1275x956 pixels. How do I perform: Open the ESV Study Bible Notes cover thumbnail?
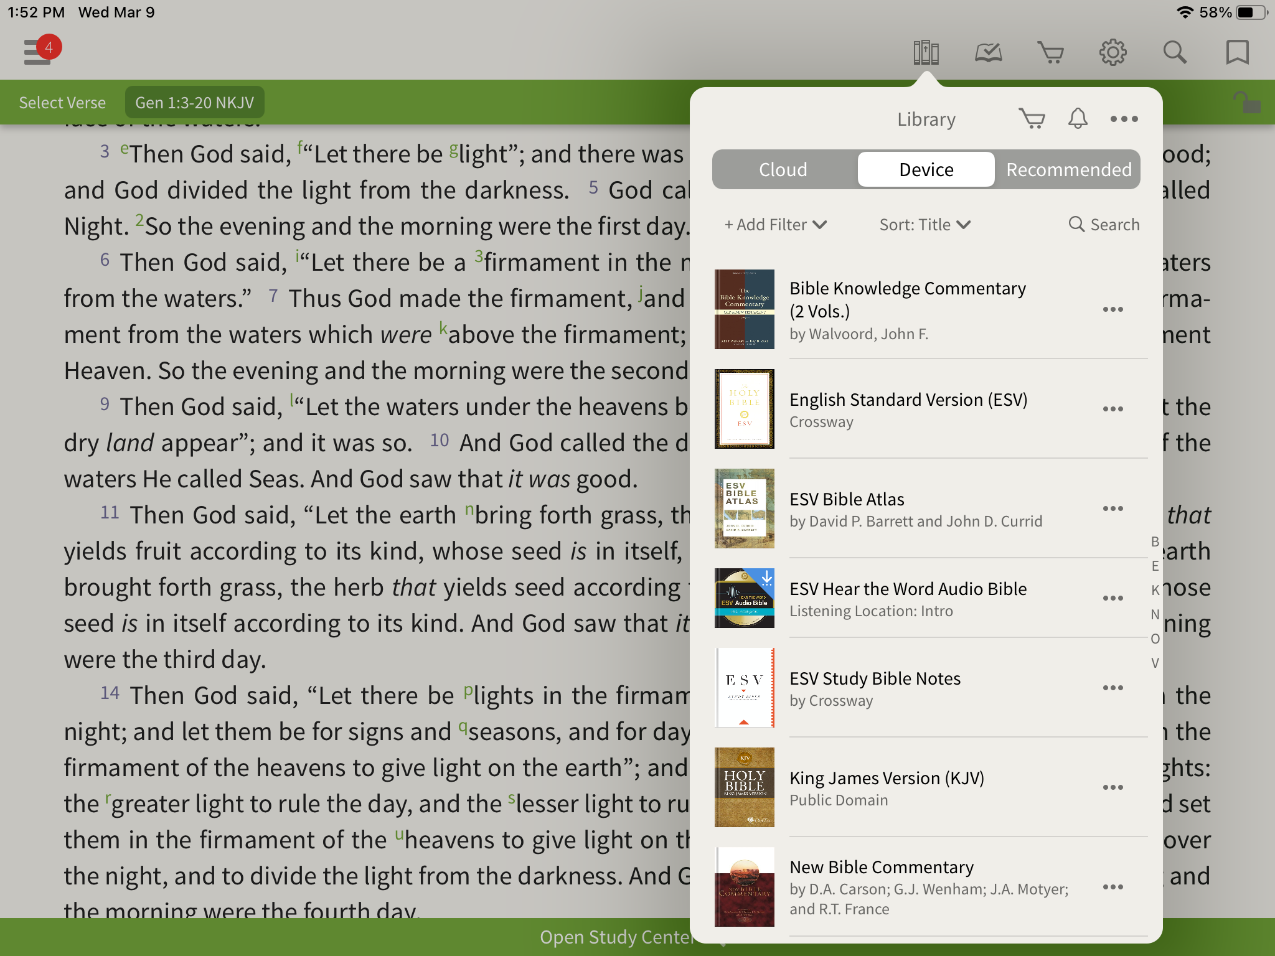click(745, 688)
